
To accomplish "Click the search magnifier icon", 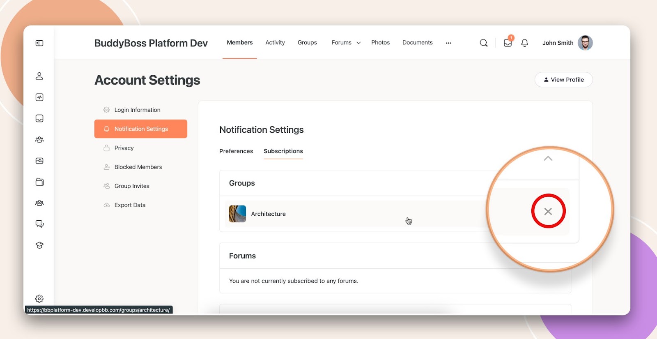I will point(484,43).
